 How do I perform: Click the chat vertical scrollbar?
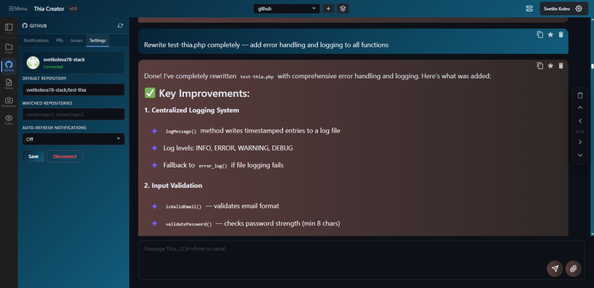tap(592, 66)
